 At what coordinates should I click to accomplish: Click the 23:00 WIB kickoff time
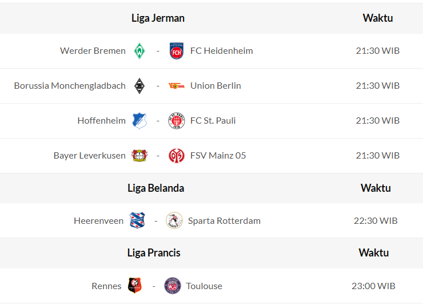(373, 286)
